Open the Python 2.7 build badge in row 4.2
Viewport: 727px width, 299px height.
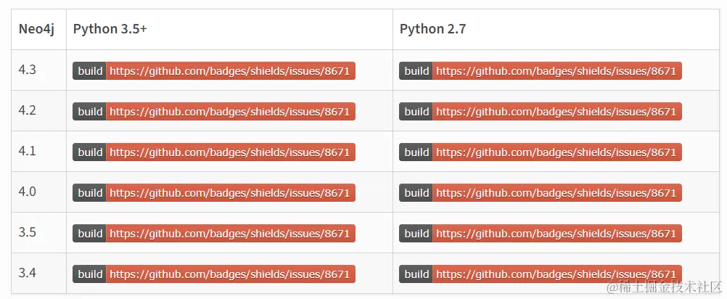[541, 112]
